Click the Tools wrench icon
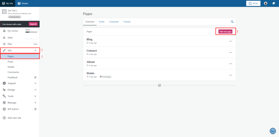Viewport: 279px width, 137px height. click(x=4, y=96)
